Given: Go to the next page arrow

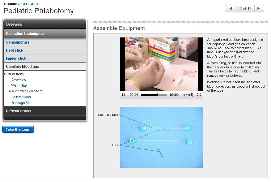Looking at the screenshot, I should click(x=259, y=9).
